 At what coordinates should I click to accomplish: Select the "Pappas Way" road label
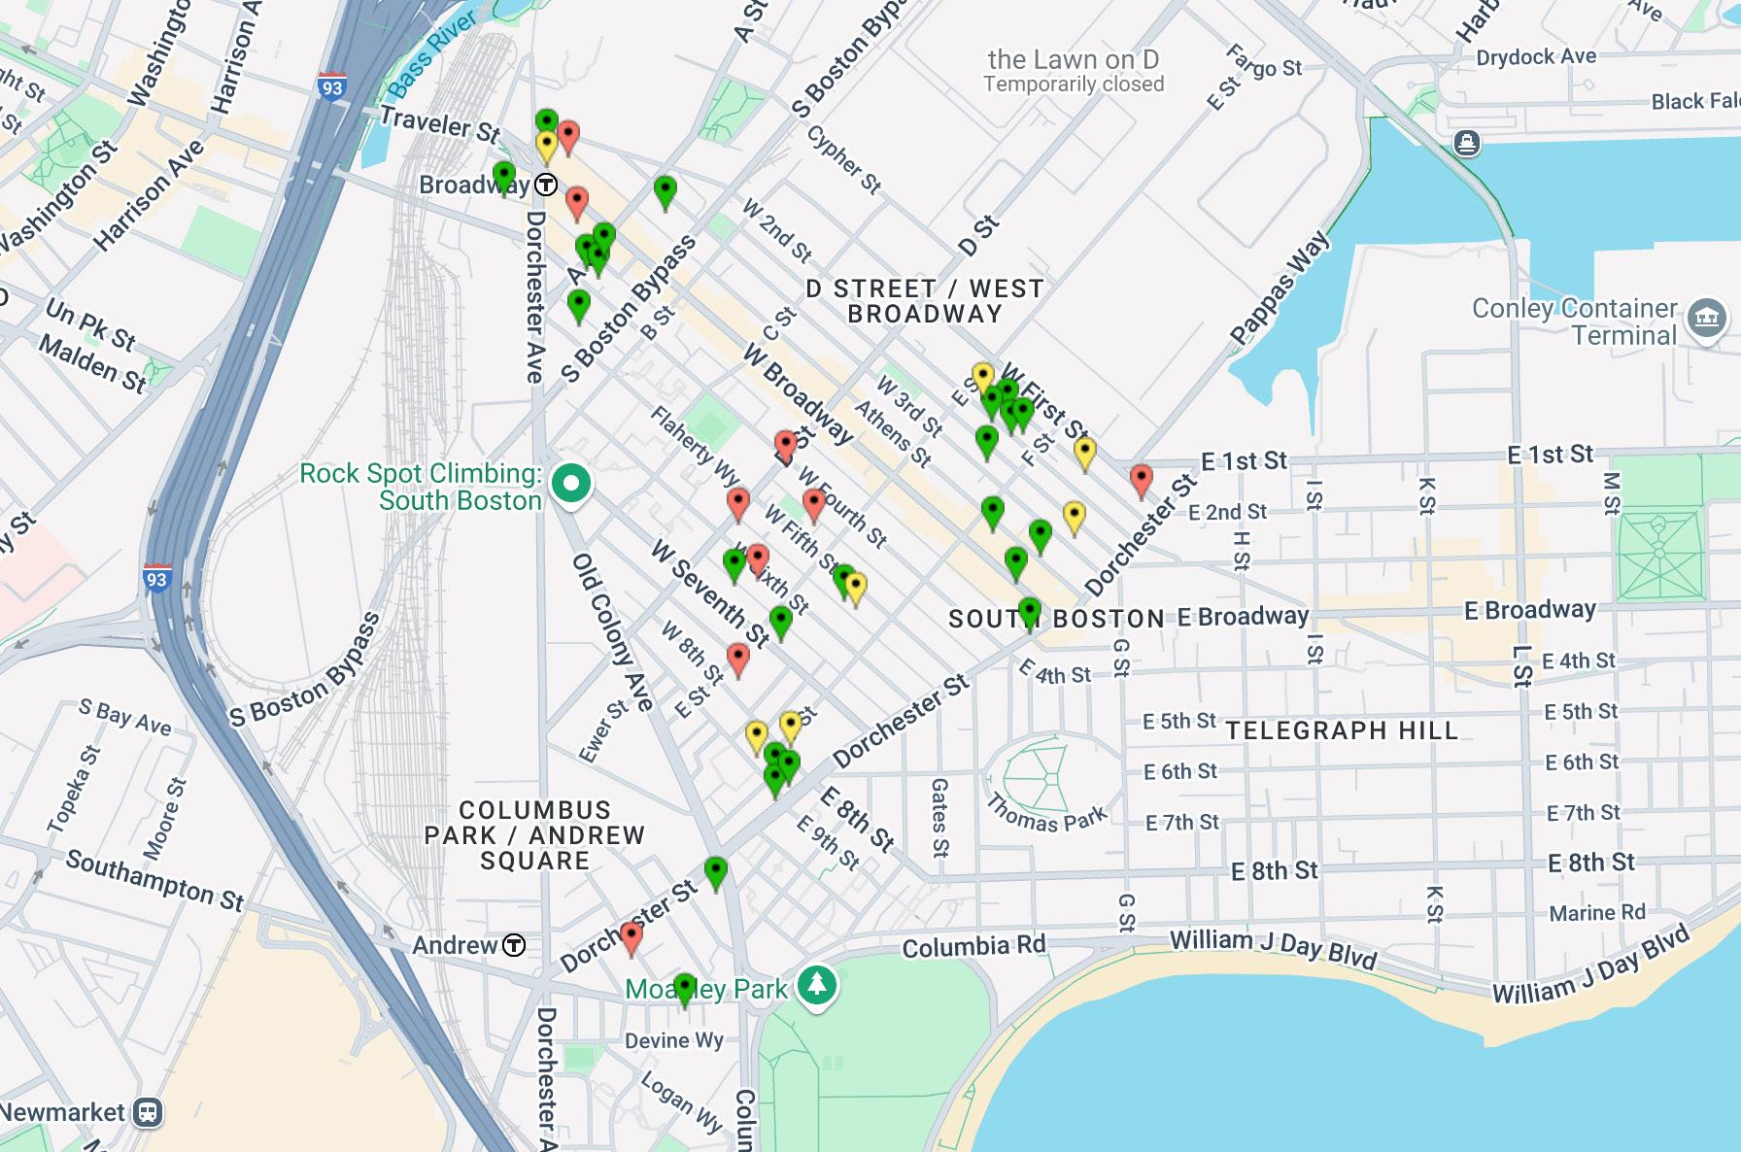[1280, 288]
